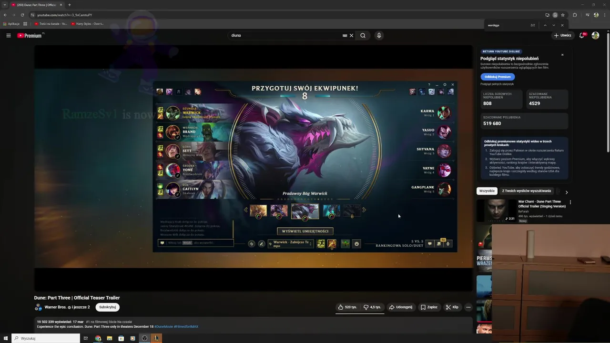
Task: Open options for War Chant video
Action: coord(570,202)
